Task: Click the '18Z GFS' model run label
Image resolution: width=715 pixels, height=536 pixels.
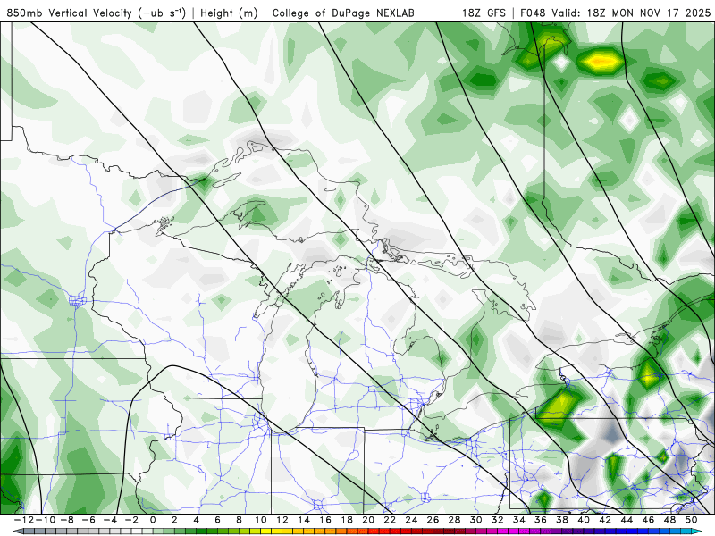Action: coord(484,13)
